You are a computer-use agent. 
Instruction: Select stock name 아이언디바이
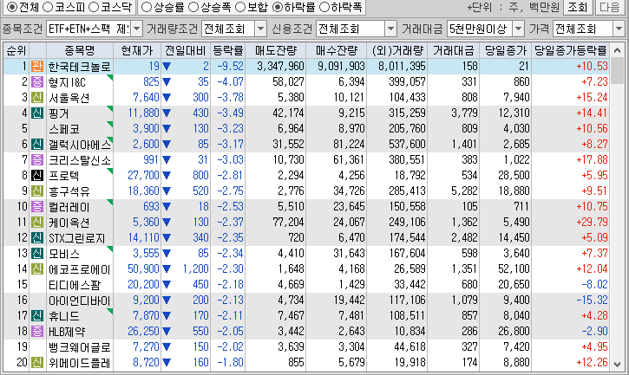(80, 301)
